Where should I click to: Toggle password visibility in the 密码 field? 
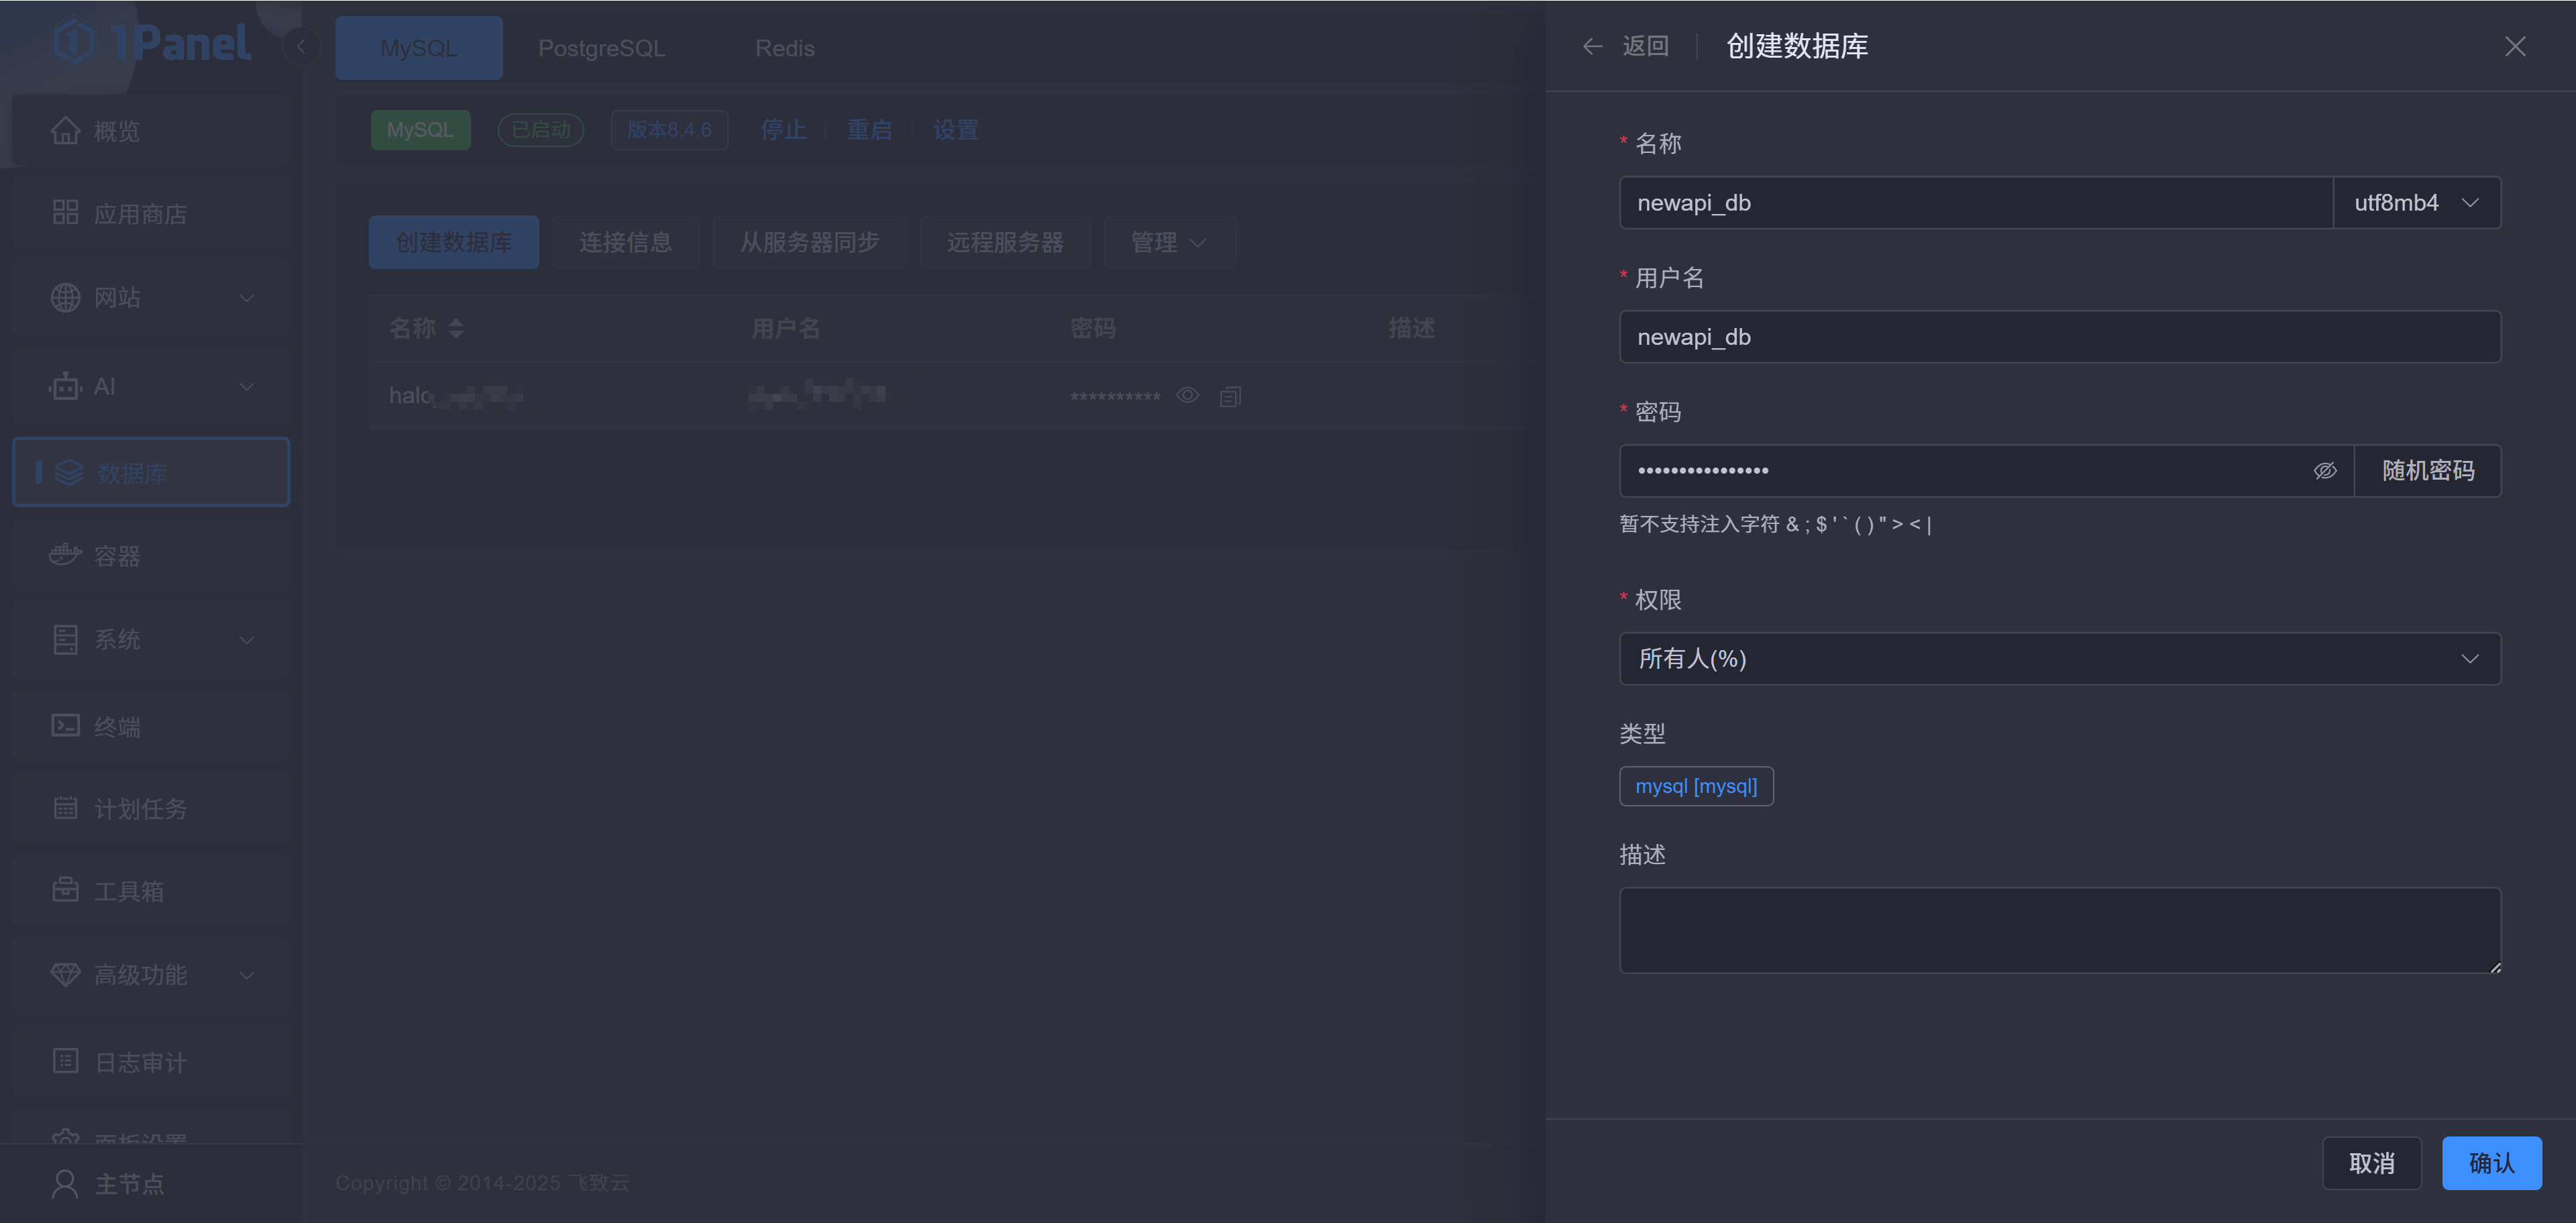[x=2324, y=471]
